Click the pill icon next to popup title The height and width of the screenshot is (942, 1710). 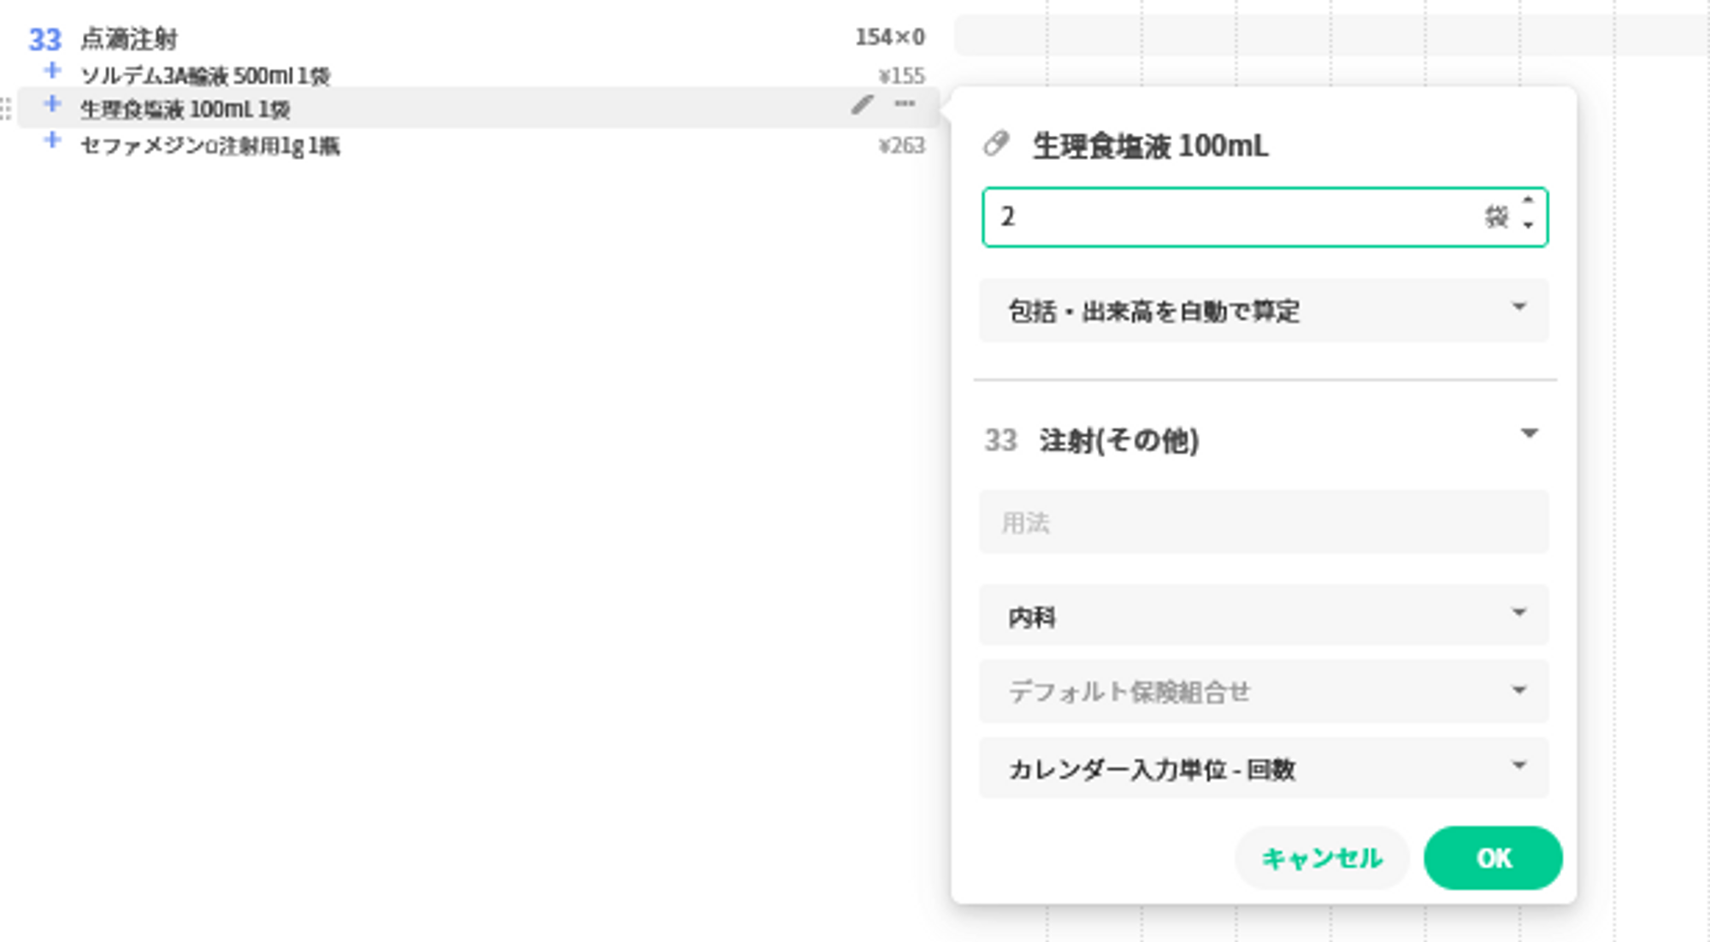point(996,144)
